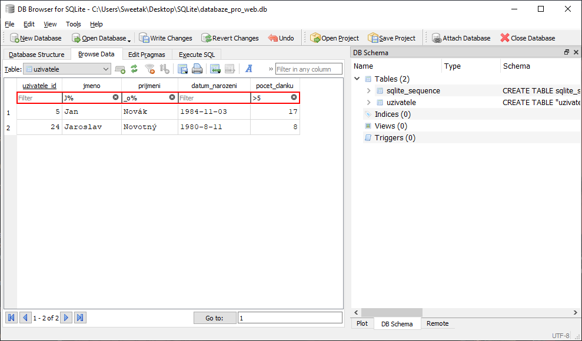This screenshot has height=341, width=582.
Task: Refresh the table data with green arrows icon
Action: click(x=134, y=69)
